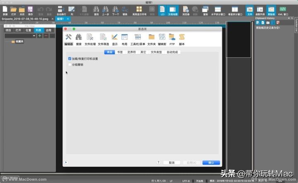This screenshot has height=183, width=298.
Task: Click the 下一个 find next icon
Action: click(x=115, y=10)
